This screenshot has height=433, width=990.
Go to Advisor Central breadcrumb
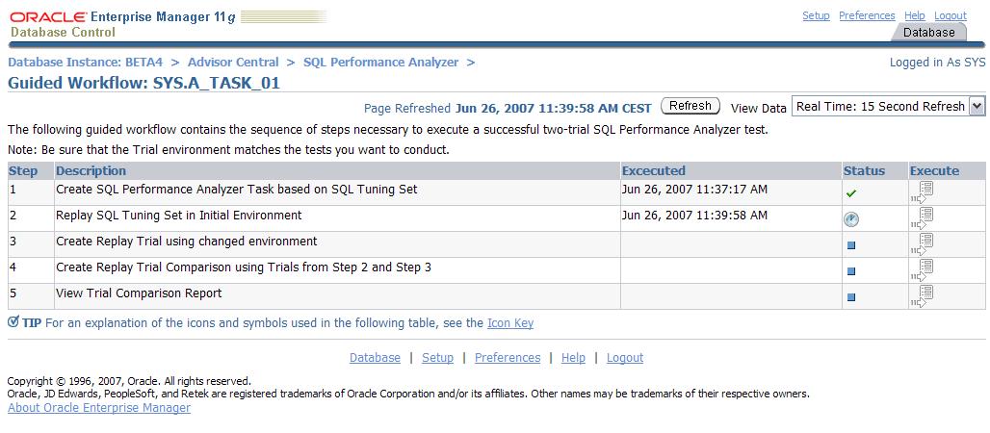click(x=233, y=62)
